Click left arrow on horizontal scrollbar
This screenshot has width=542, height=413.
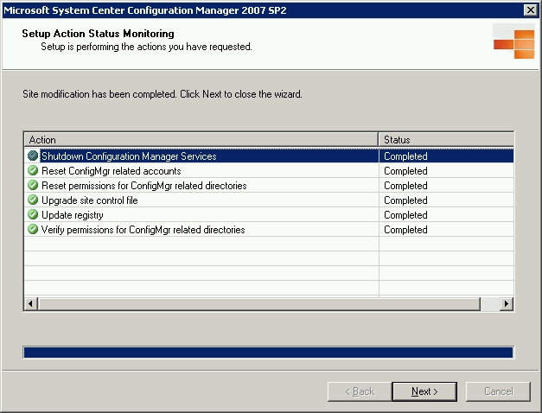(31, 304)
